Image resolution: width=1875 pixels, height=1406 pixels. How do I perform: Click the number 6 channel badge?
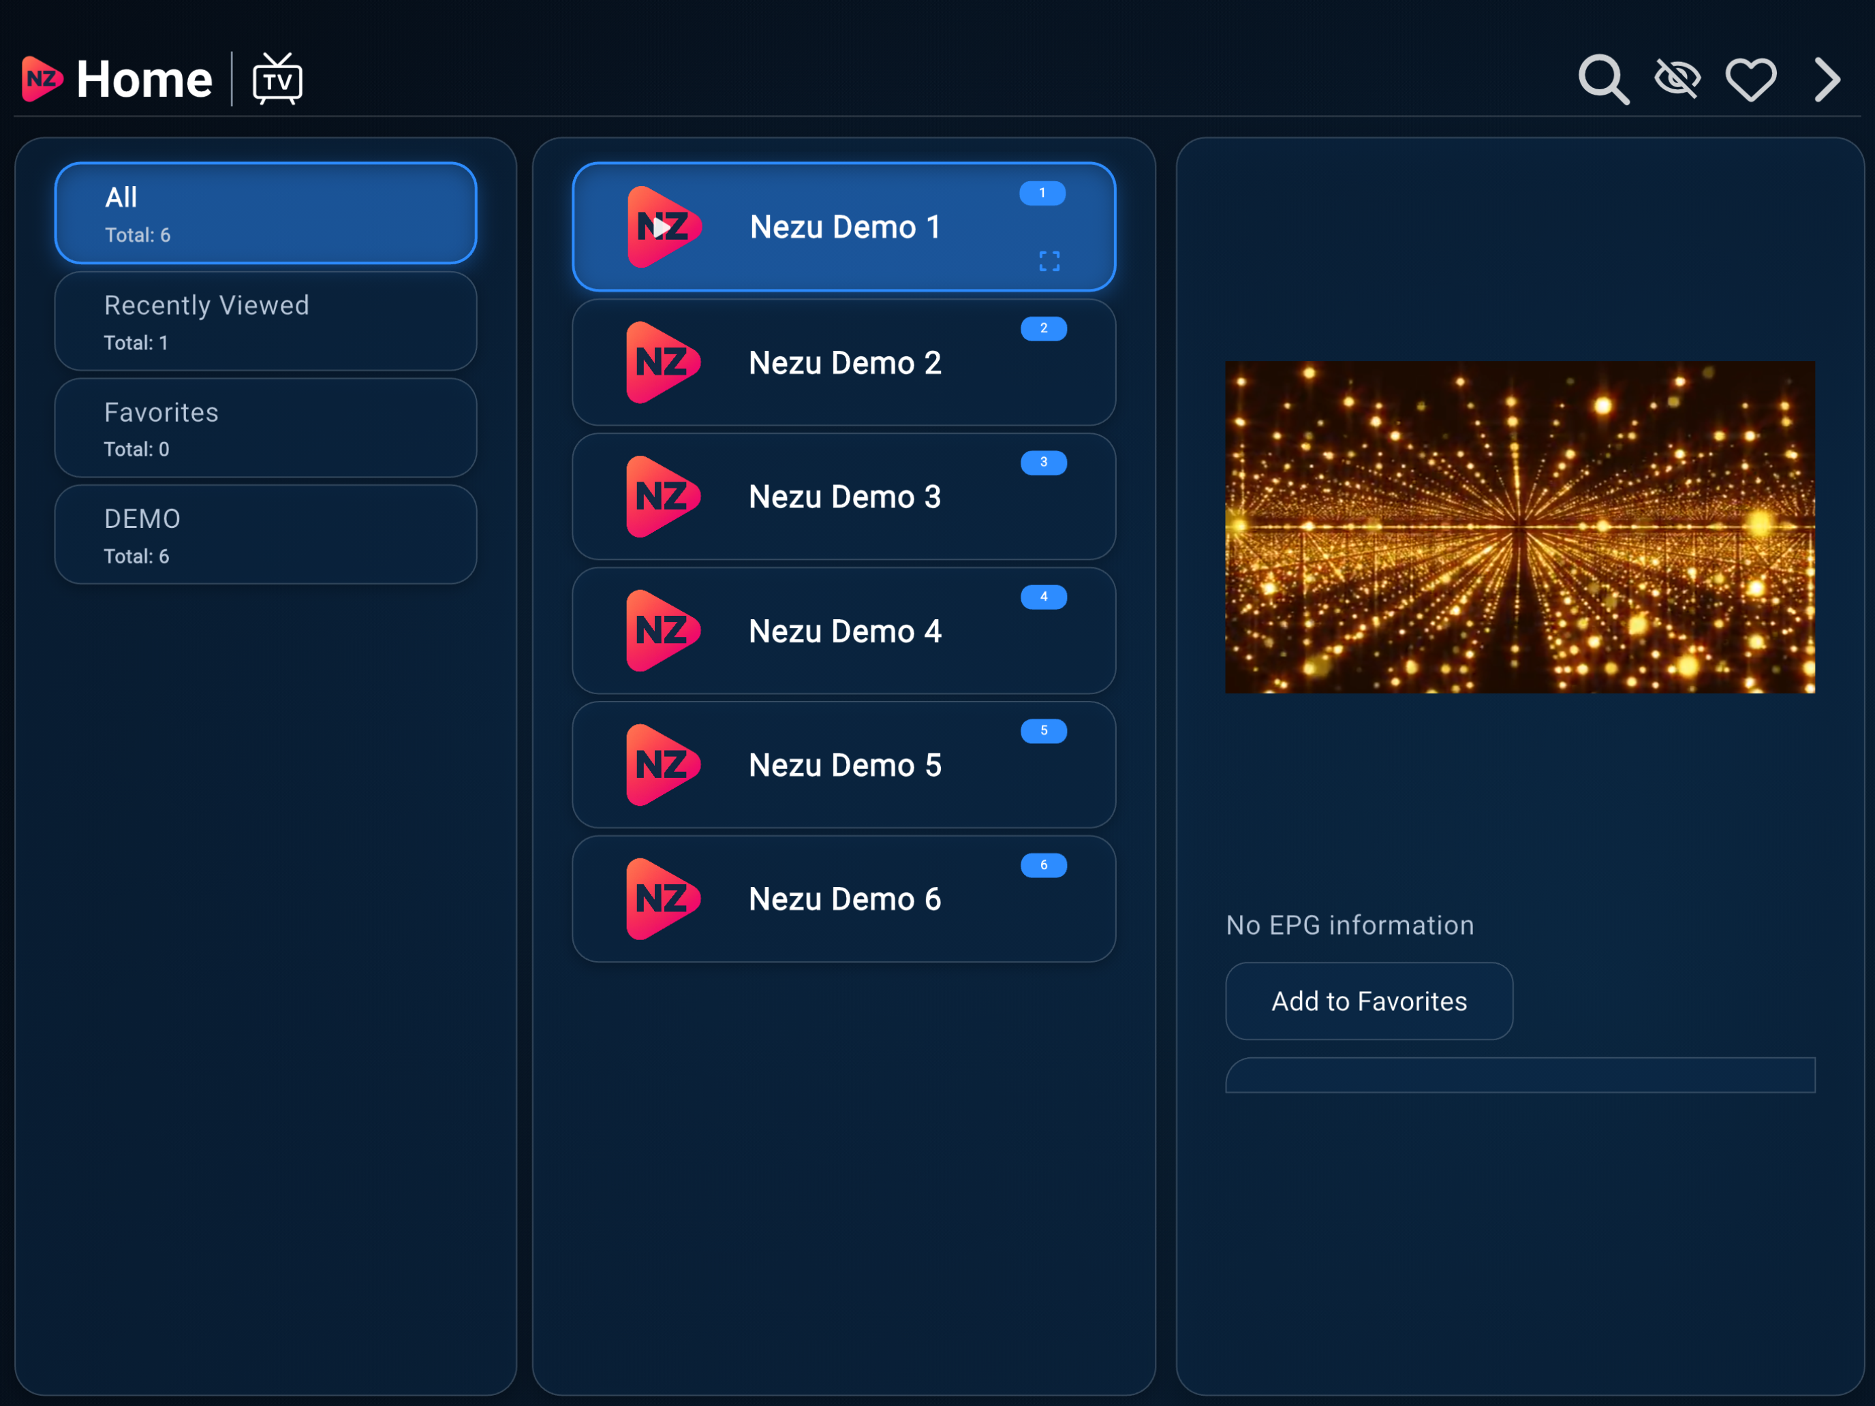[x=1044, y=865]
